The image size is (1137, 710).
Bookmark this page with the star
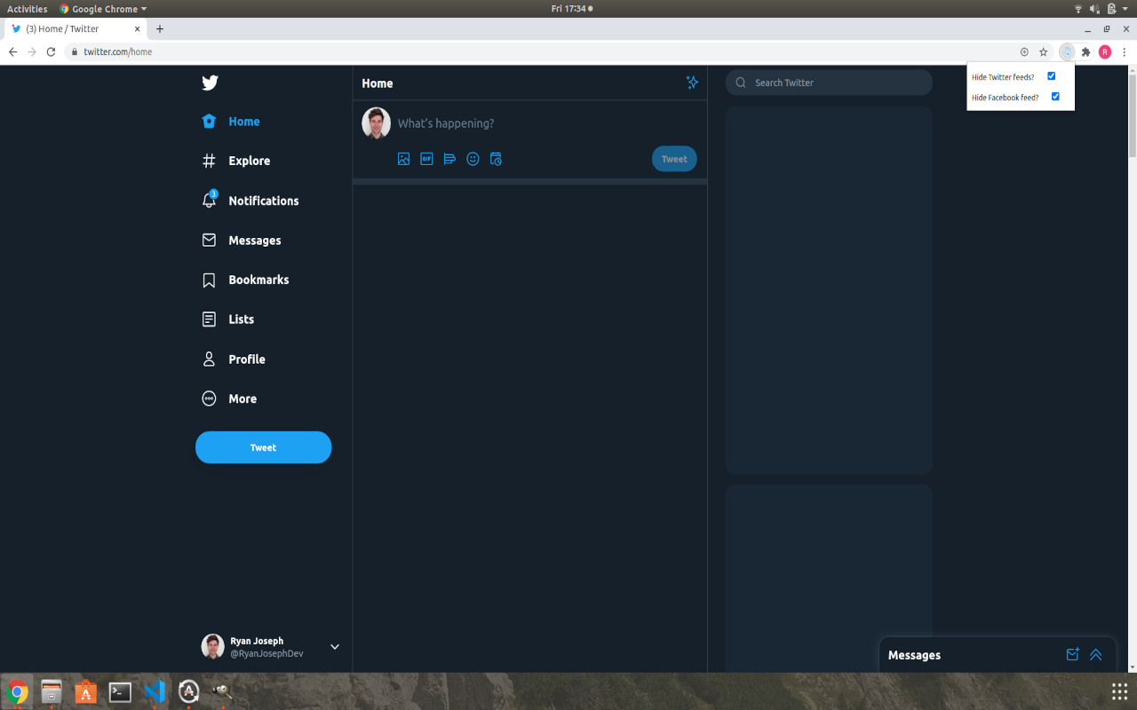1044,52
